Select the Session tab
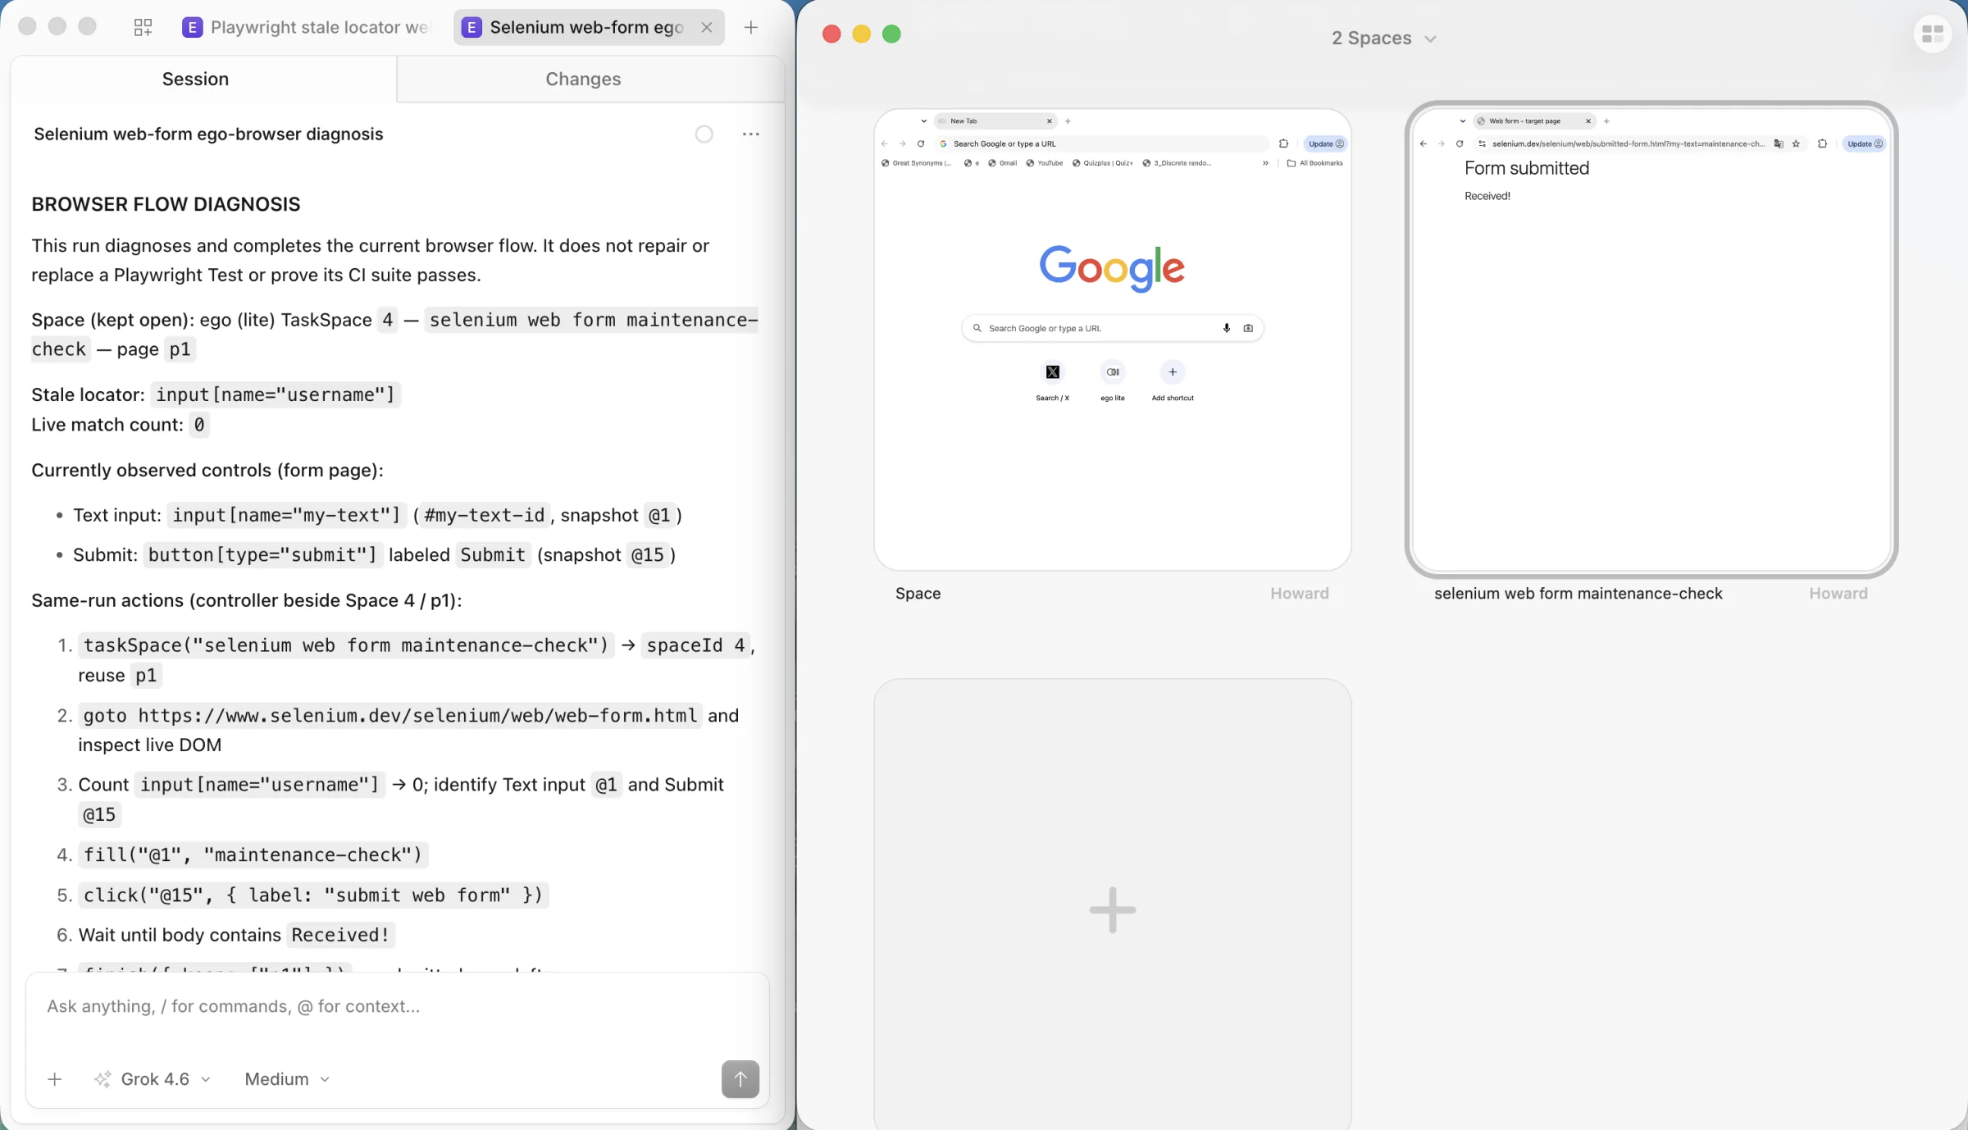This screenshot has height=1130, width=1968. click(195, 79)
